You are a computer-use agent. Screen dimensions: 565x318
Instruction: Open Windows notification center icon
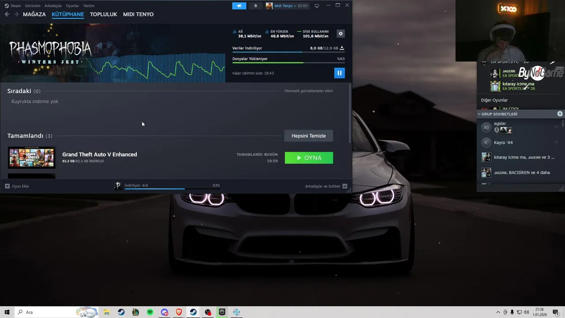[x=556, y=312]
